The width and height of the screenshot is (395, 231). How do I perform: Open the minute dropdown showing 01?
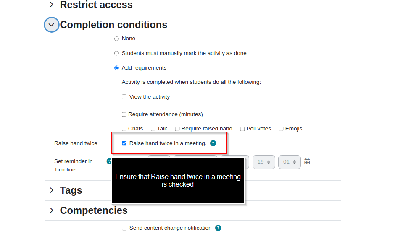click(x=290, y=162)
